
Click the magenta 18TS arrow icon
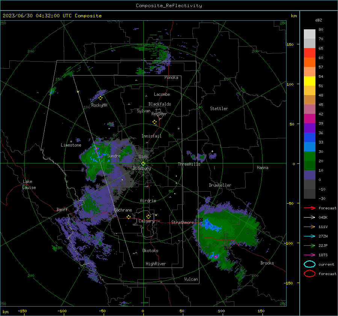309,255
